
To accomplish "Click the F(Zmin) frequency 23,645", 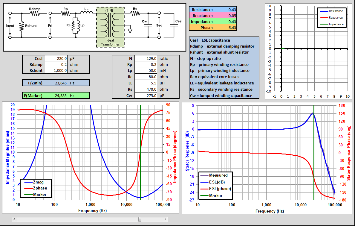I will [x=61, y=83].
